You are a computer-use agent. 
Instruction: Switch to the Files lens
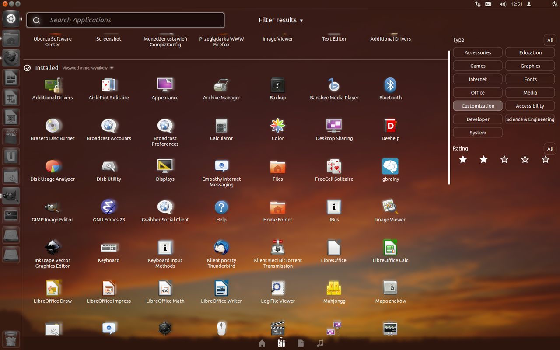pos(301,343)
